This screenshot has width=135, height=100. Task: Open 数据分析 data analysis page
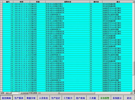click(x=31, y=98)
